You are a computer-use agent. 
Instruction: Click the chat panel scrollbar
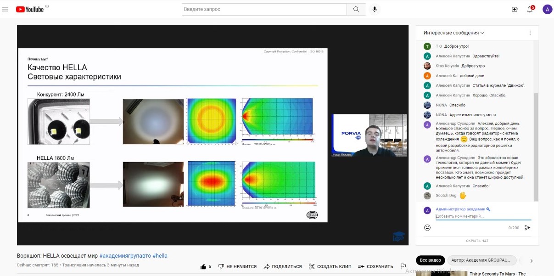536,147
